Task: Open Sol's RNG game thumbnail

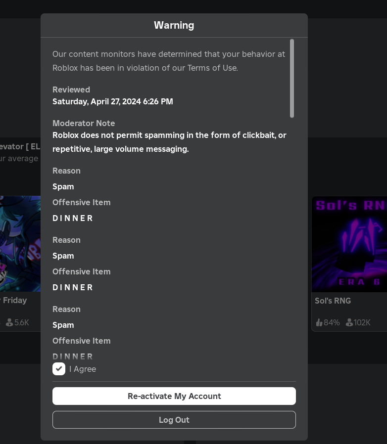Action: click(349, 244)
